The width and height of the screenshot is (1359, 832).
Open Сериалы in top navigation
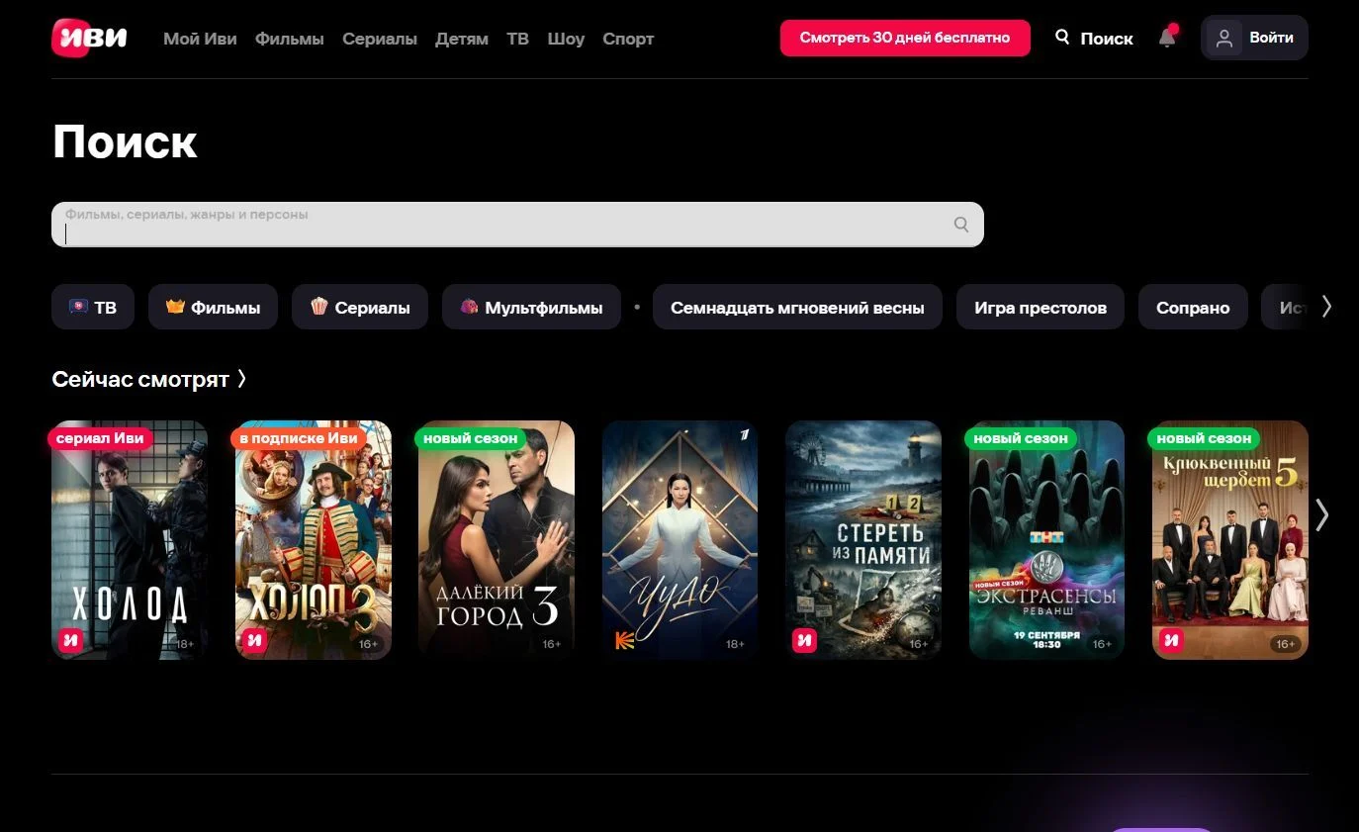(380, 39)
